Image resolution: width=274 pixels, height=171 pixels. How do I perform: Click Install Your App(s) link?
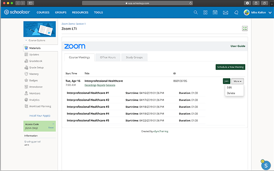tap(40, 116)
